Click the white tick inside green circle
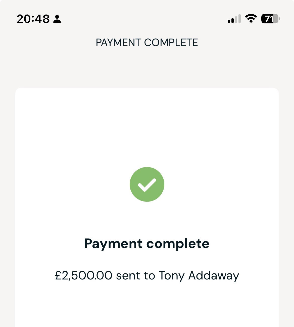This screenshot has height=327, width=294. [x=147, y=185]
